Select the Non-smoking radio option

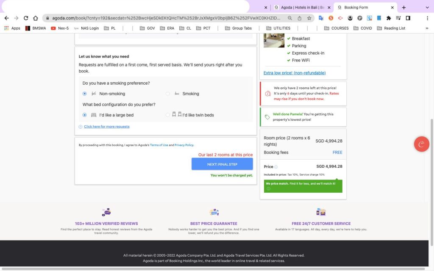tap(84, 94)
